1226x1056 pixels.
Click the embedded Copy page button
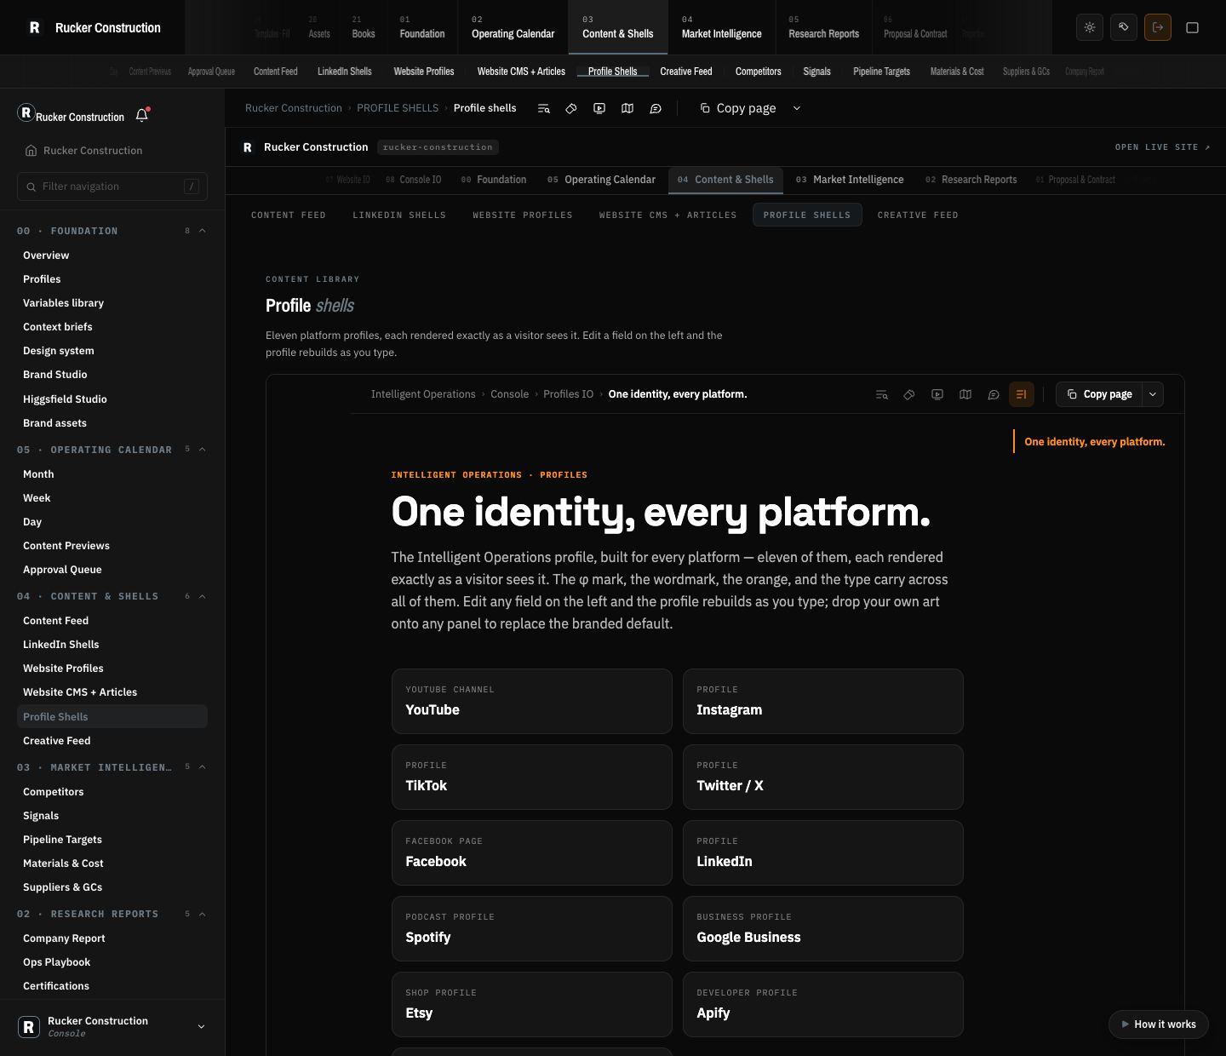pos(1099,394)
